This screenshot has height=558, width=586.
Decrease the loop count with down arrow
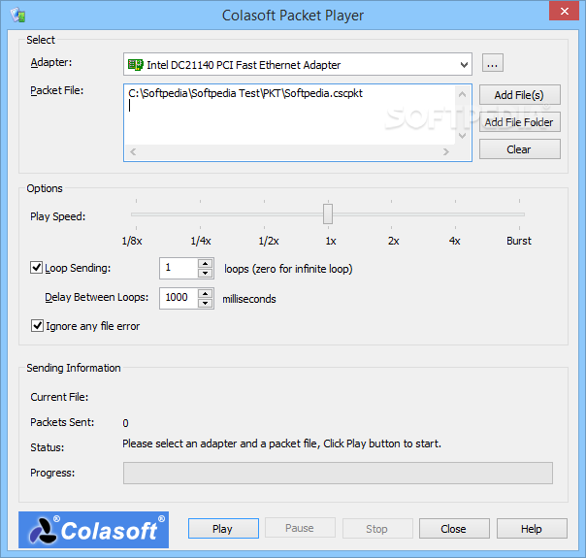205,274
